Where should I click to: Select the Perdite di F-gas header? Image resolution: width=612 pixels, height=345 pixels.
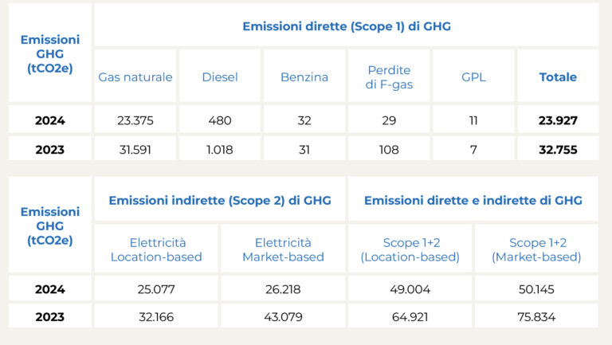pos(389,77)
